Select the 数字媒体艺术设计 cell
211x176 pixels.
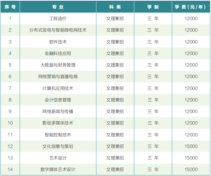pos(58,170)
